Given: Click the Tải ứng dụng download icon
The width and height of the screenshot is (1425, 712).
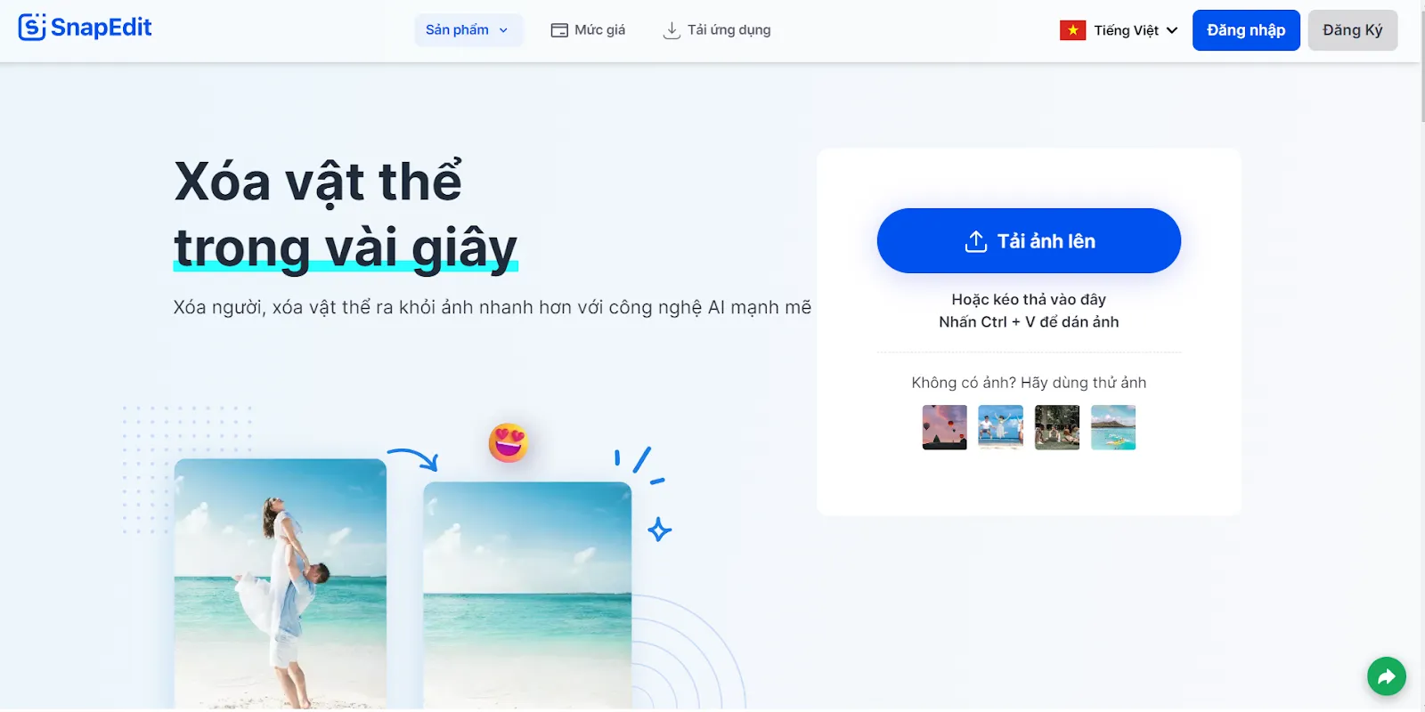Looking at the screenshot, I should (x=672, y=30).
